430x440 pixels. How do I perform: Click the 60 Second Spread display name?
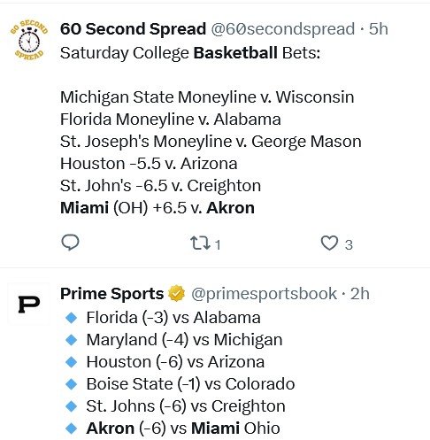point(133,29)
